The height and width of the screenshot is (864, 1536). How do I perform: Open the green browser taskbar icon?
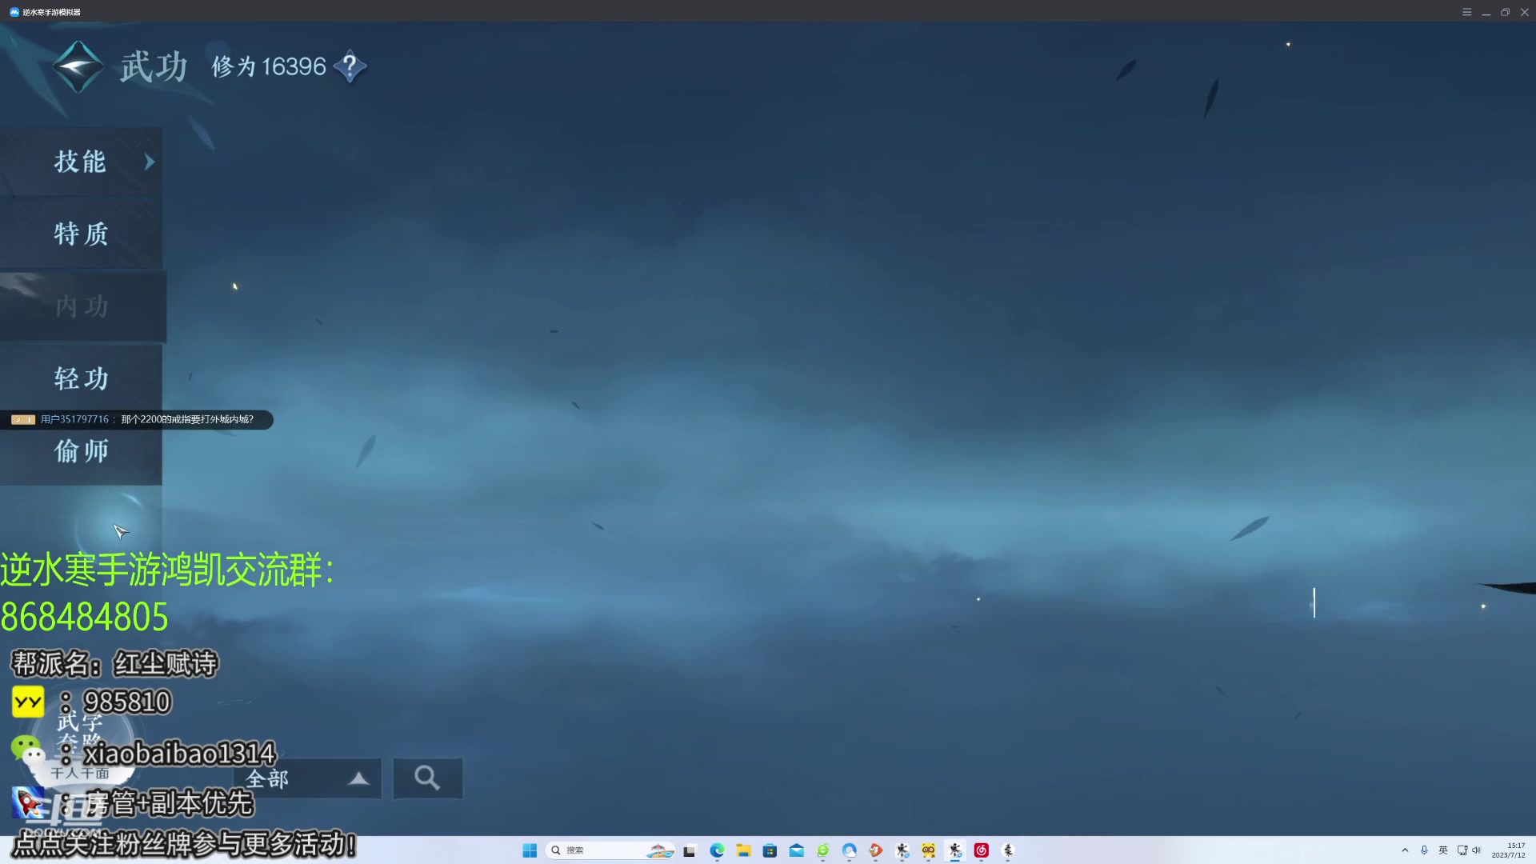[823, 850]
